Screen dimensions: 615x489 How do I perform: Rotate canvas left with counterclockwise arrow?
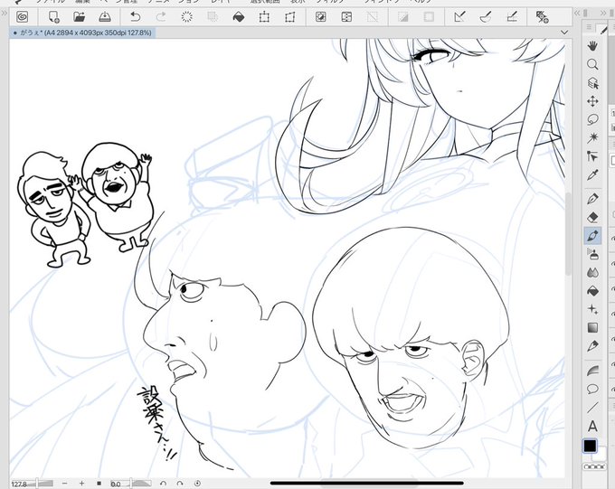(x=163, y=484)
